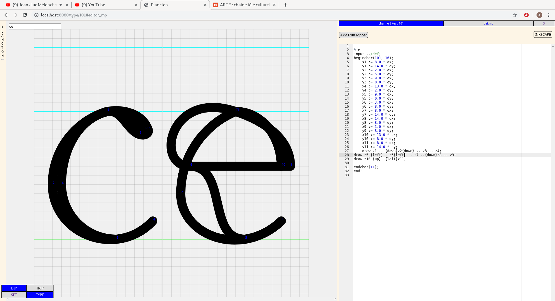Click the mute speaker icon on Jean-Luc tab
Image resolution: width=555 pixels, height=301 pixels.
point(61,5)
